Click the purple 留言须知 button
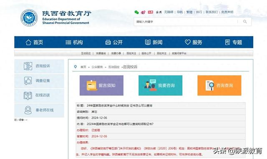 point(101,85)
